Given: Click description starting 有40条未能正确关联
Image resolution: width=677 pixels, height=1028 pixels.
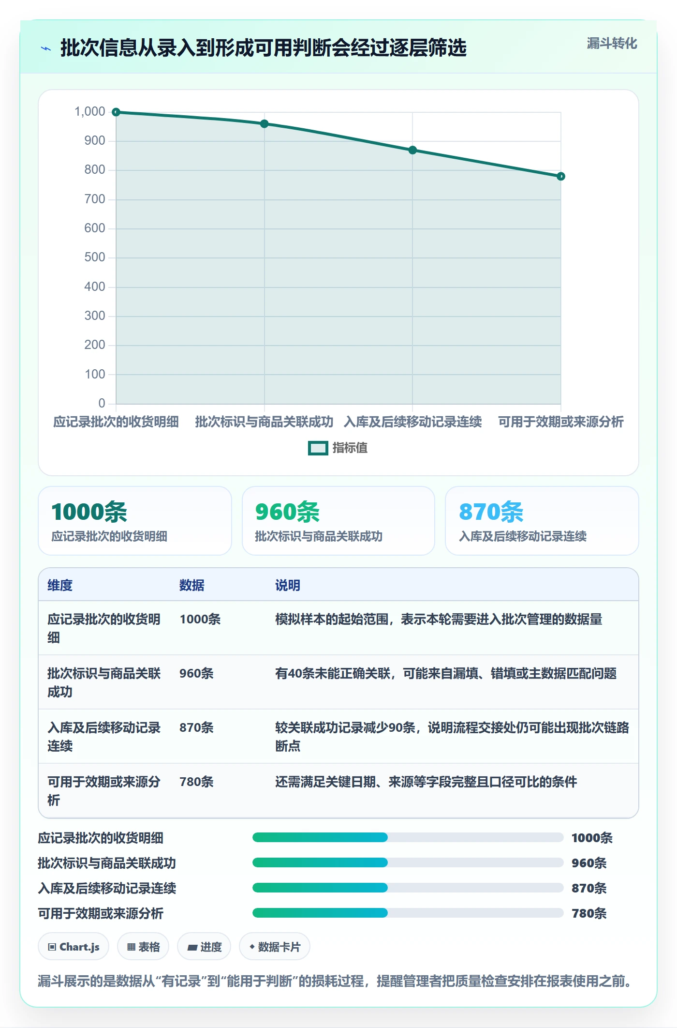Looking at the screenshot, I should pos(446,674).
